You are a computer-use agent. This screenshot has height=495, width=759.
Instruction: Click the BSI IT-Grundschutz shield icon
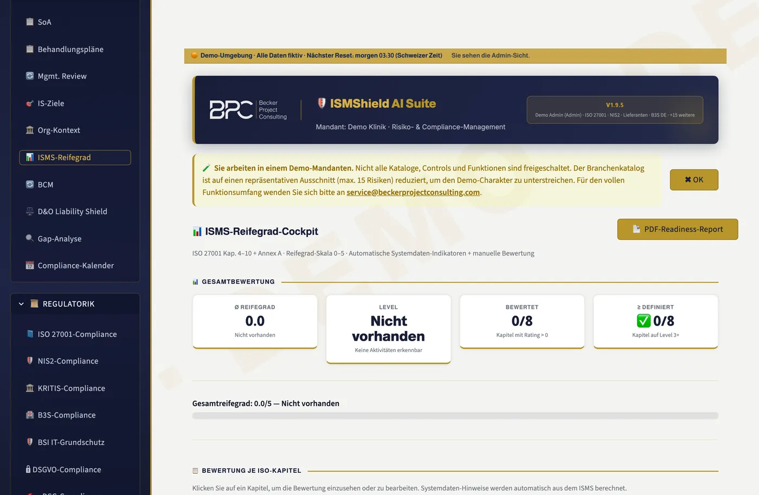tap(30, 442)
